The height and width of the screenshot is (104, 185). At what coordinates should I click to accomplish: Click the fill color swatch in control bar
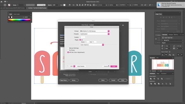point(5,5)
